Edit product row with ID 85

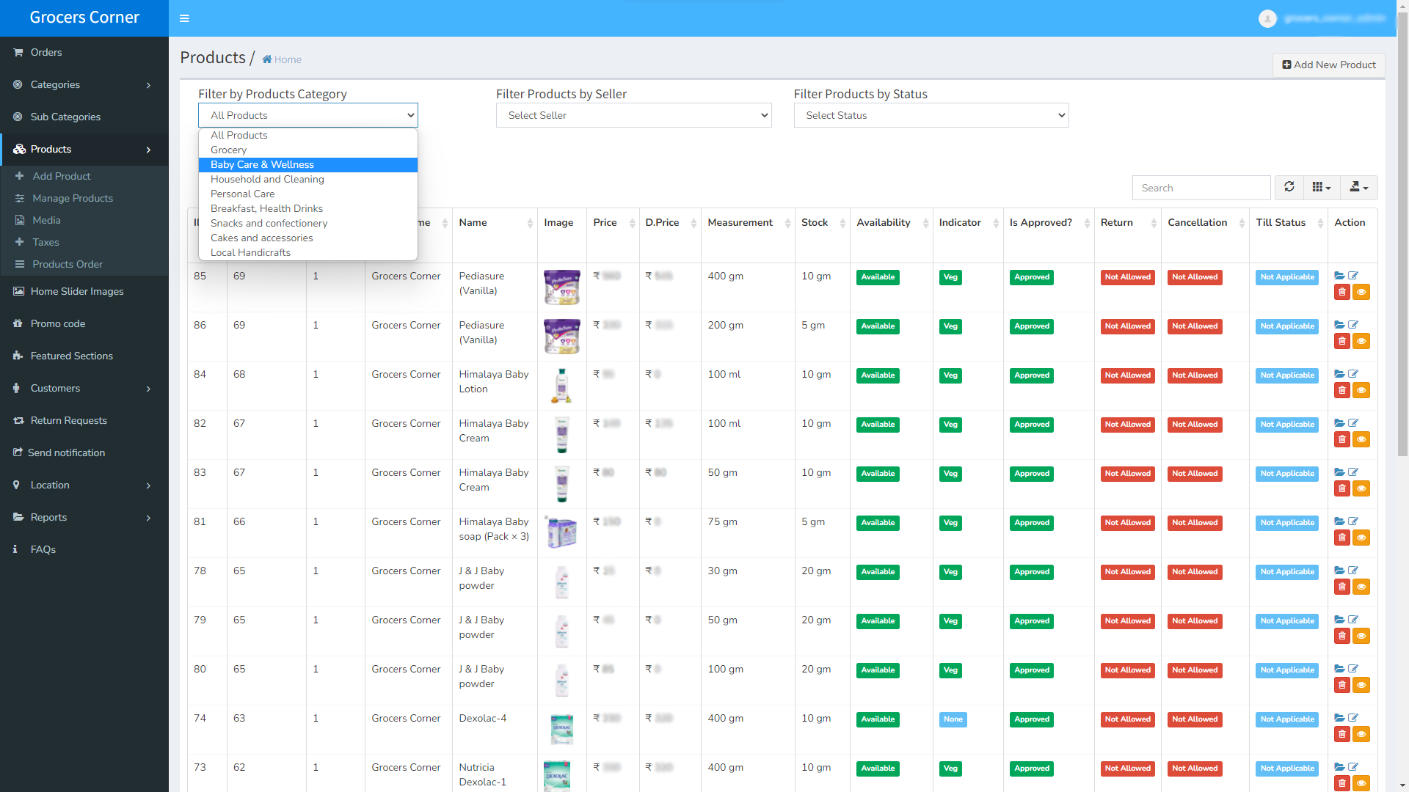tap(1353, 276)
